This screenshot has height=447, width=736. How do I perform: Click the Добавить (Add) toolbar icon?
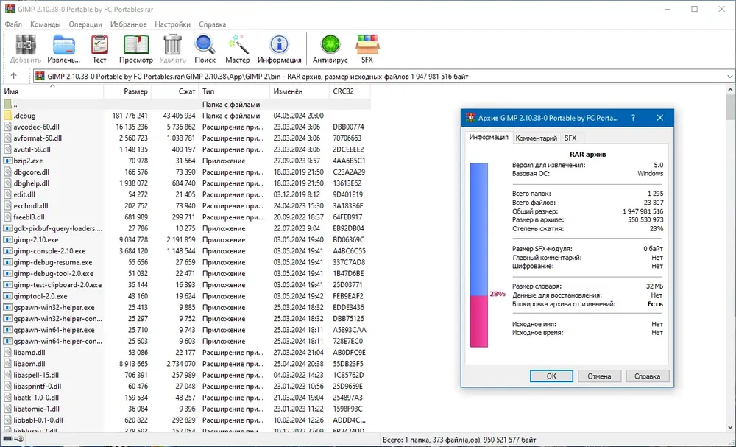click(26, 45)
